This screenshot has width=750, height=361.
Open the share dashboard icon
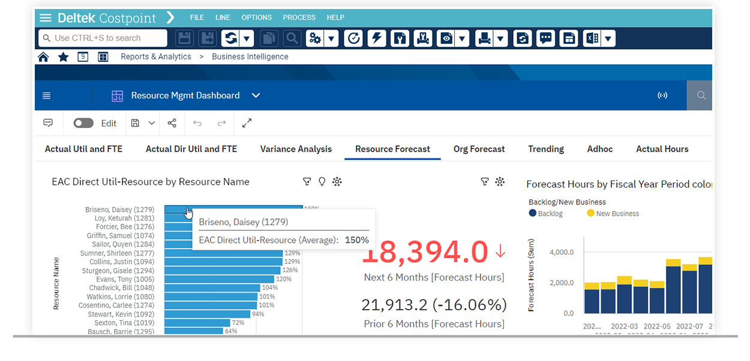tap(172, 123)
